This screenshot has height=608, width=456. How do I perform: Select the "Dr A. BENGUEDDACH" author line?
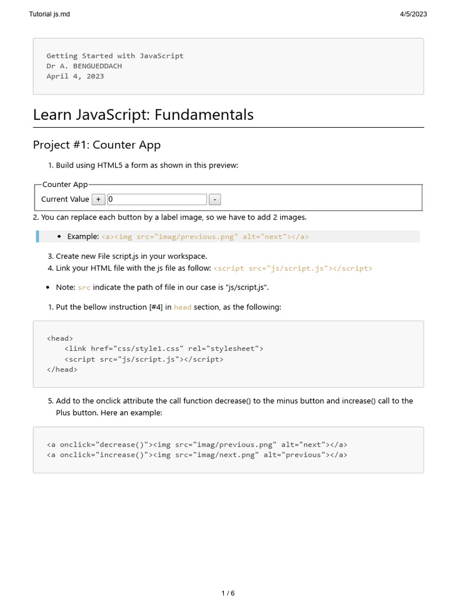[x=84, y=66]
